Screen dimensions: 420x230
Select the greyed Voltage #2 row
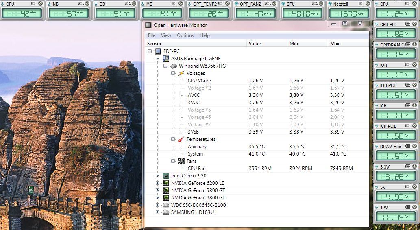tap(257, 88)
